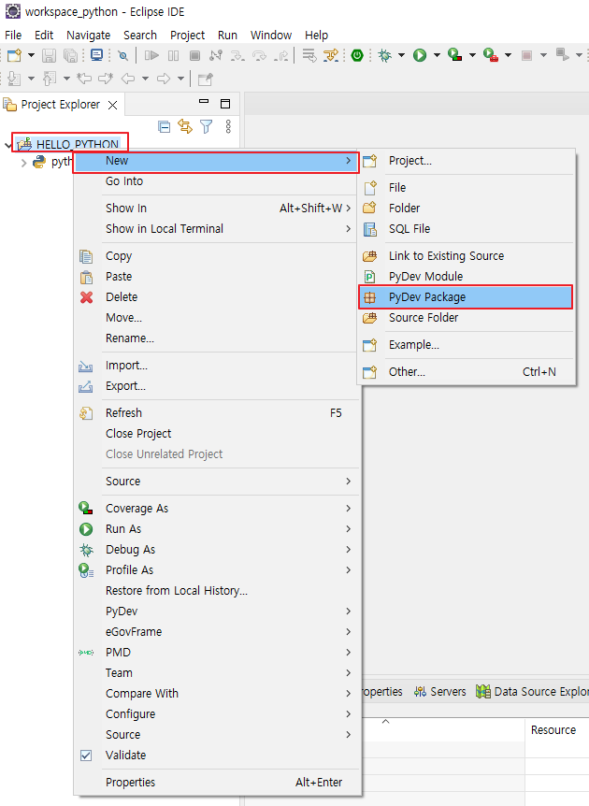
Task: Click the Coverage run toolbar icon
Action: pos(455,55)
